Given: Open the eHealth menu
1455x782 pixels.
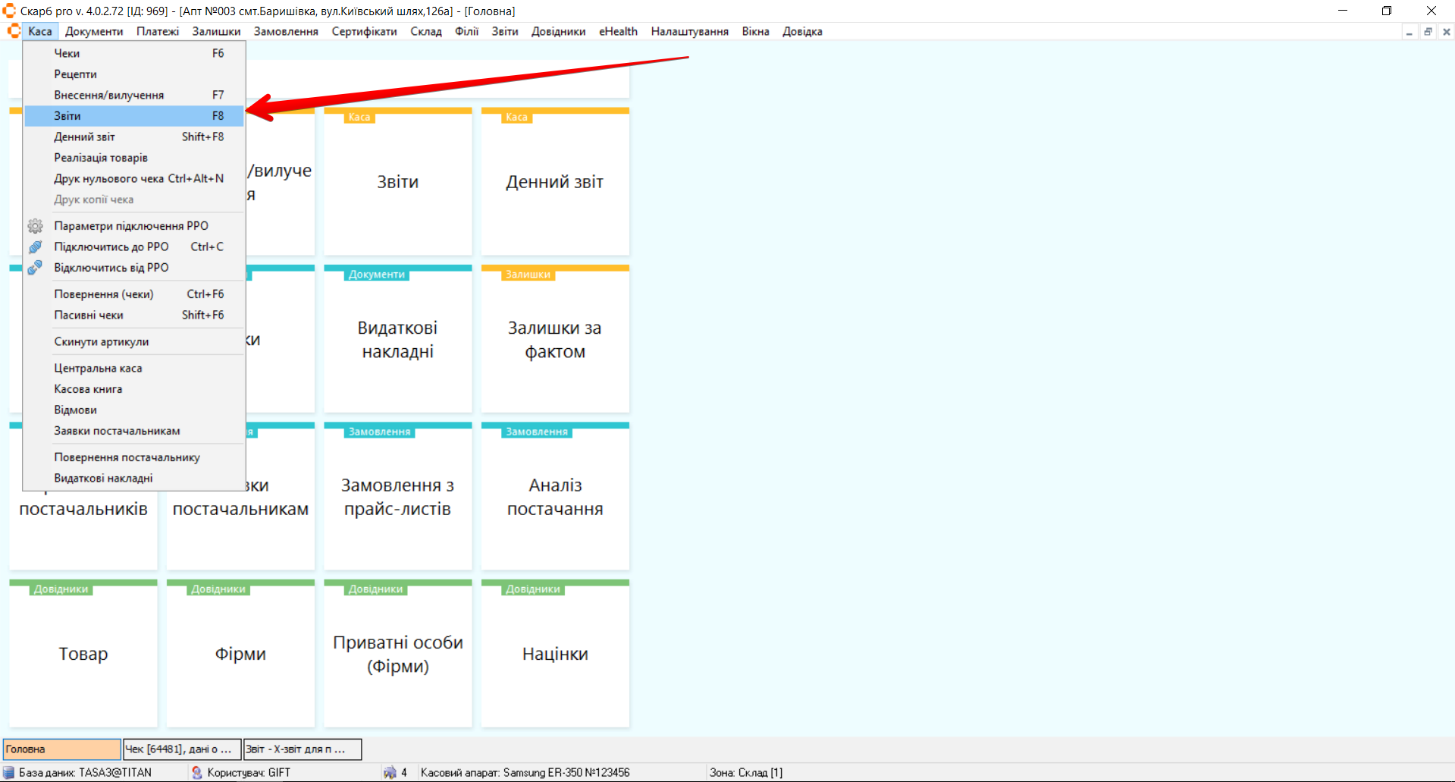Looking at the screenshot, I should 618,32.
